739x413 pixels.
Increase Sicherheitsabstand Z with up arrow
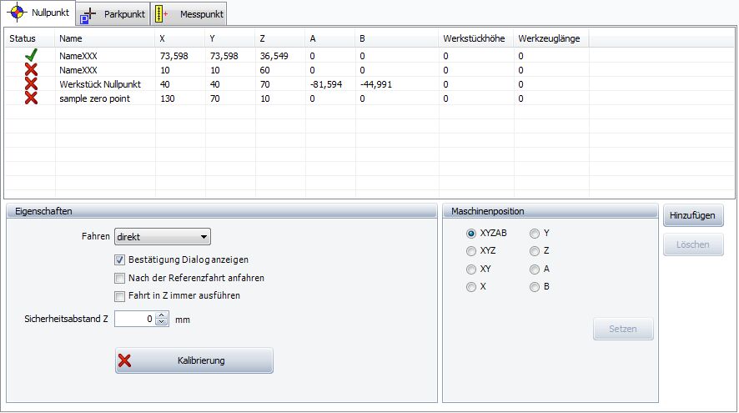[162, 315]
